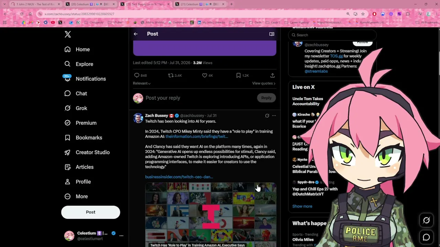This screenshot has height=247, width=440.
Task: Click the browser Home button
Action: 30,14
